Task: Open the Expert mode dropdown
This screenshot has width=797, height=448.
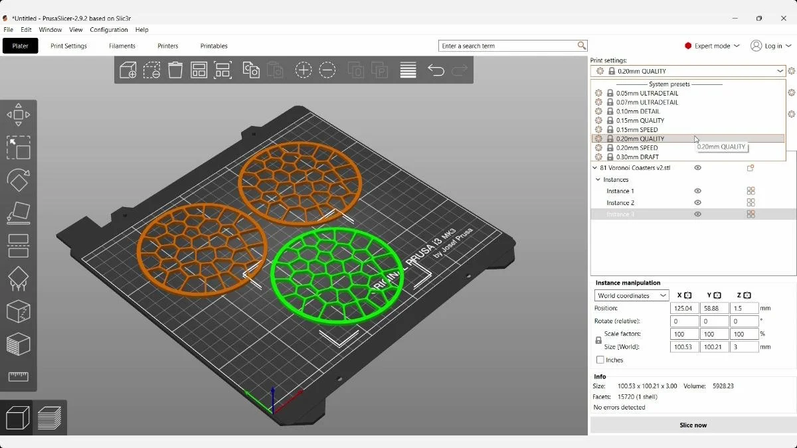Action: (x=712, y=46)
